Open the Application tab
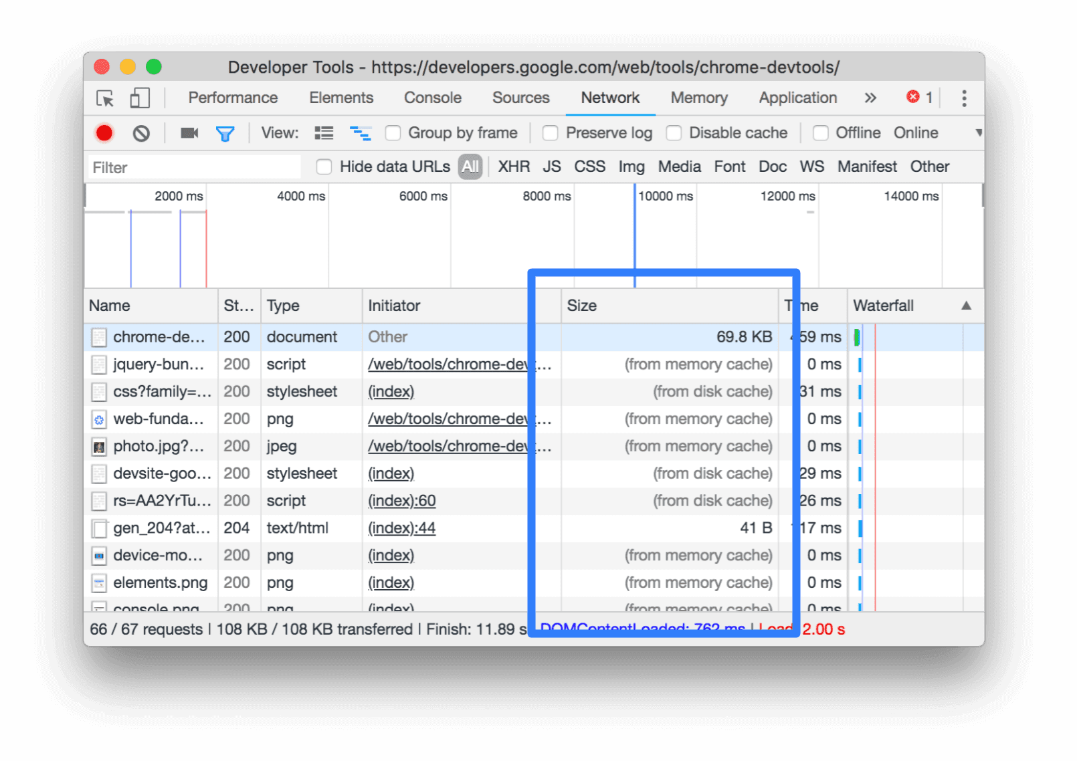This screenshot has width=1077, height=761. pos(797,98)
